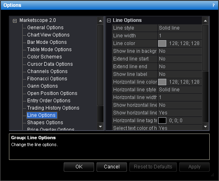Click Horizontal line width value 1
Image resolution: width=219 pixels, height=181 pixels.
coord(180,97)
